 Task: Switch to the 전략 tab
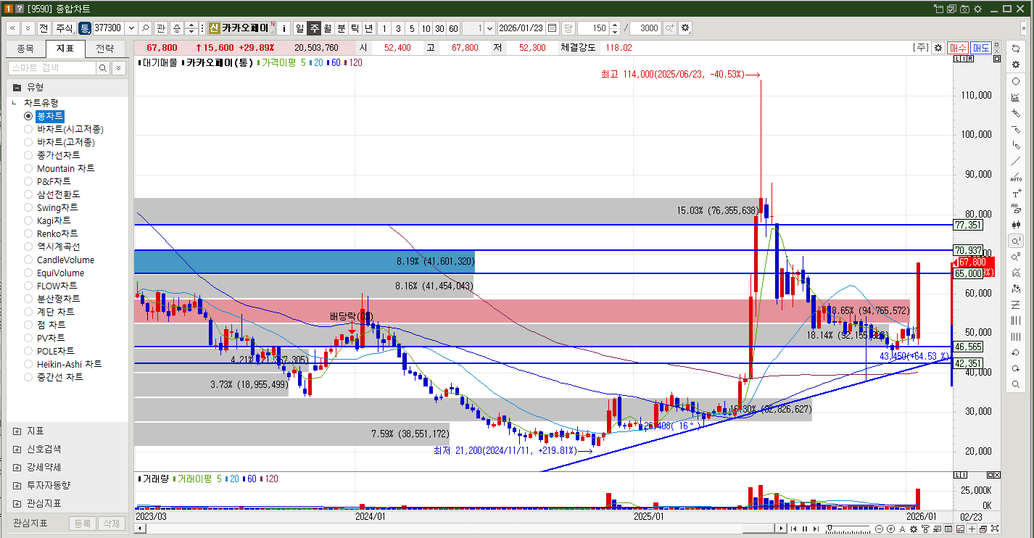click(x=104, y=49)
